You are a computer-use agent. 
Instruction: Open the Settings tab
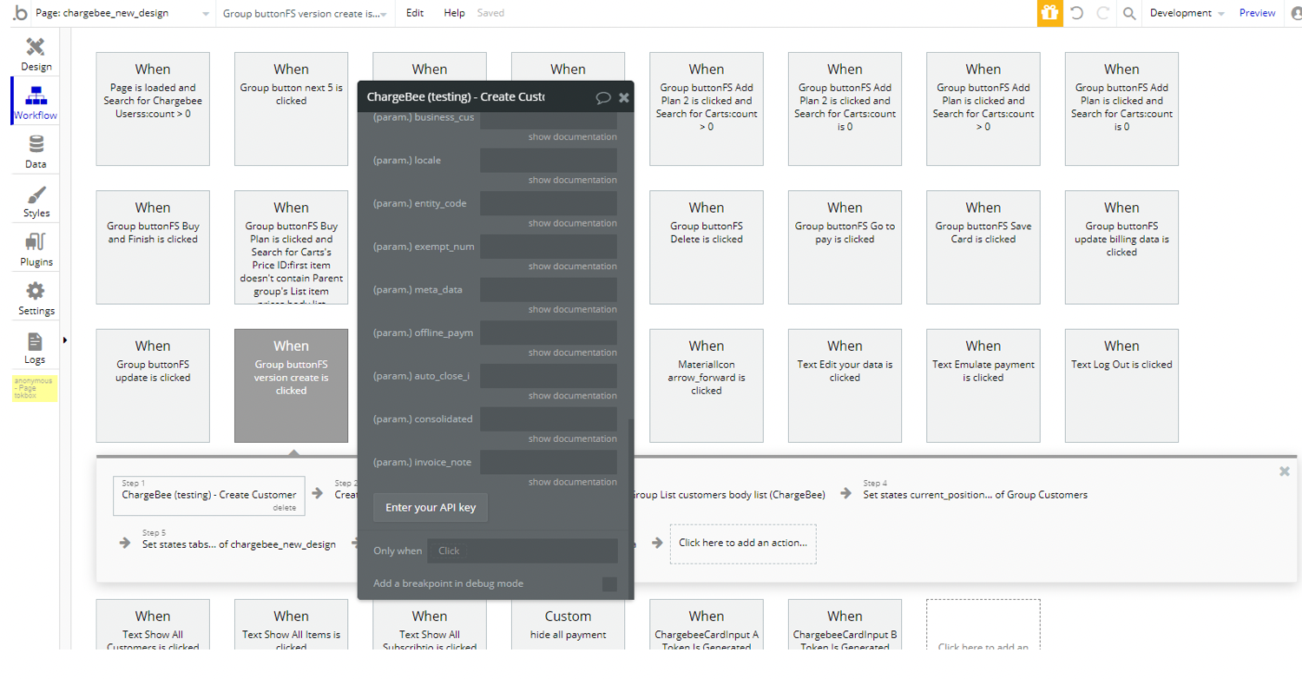[36, 297]
